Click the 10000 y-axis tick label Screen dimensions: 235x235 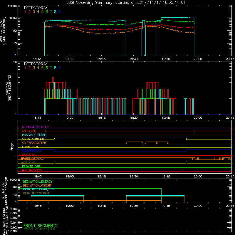click(x=12, y=6)
